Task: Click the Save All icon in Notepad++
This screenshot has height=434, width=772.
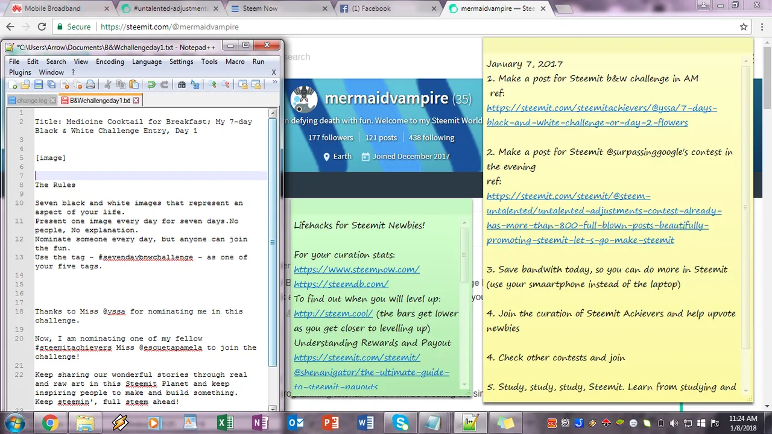Action: click(51, 85)
